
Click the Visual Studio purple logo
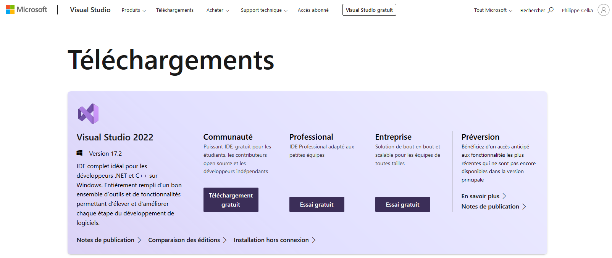(x=88, y=114)
